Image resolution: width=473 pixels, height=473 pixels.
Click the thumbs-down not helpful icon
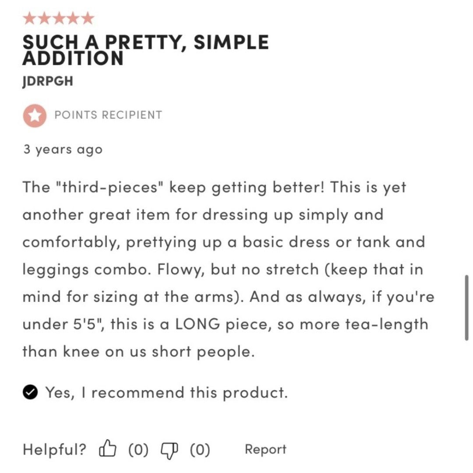(169, 450)
